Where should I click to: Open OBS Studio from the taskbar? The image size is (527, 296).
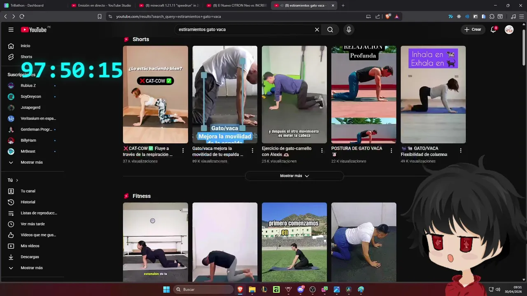(312, 289)
